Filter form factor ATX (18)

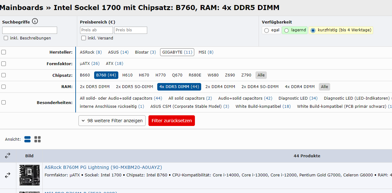coord(115,64)
